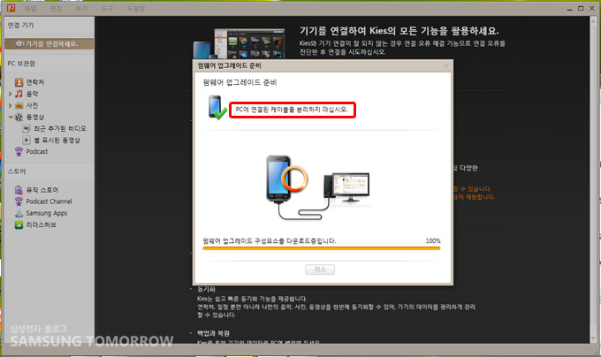Click the 뮤직 스토어 icon
This screenshot has width=601, height=357.
click(x=19, y=190)
